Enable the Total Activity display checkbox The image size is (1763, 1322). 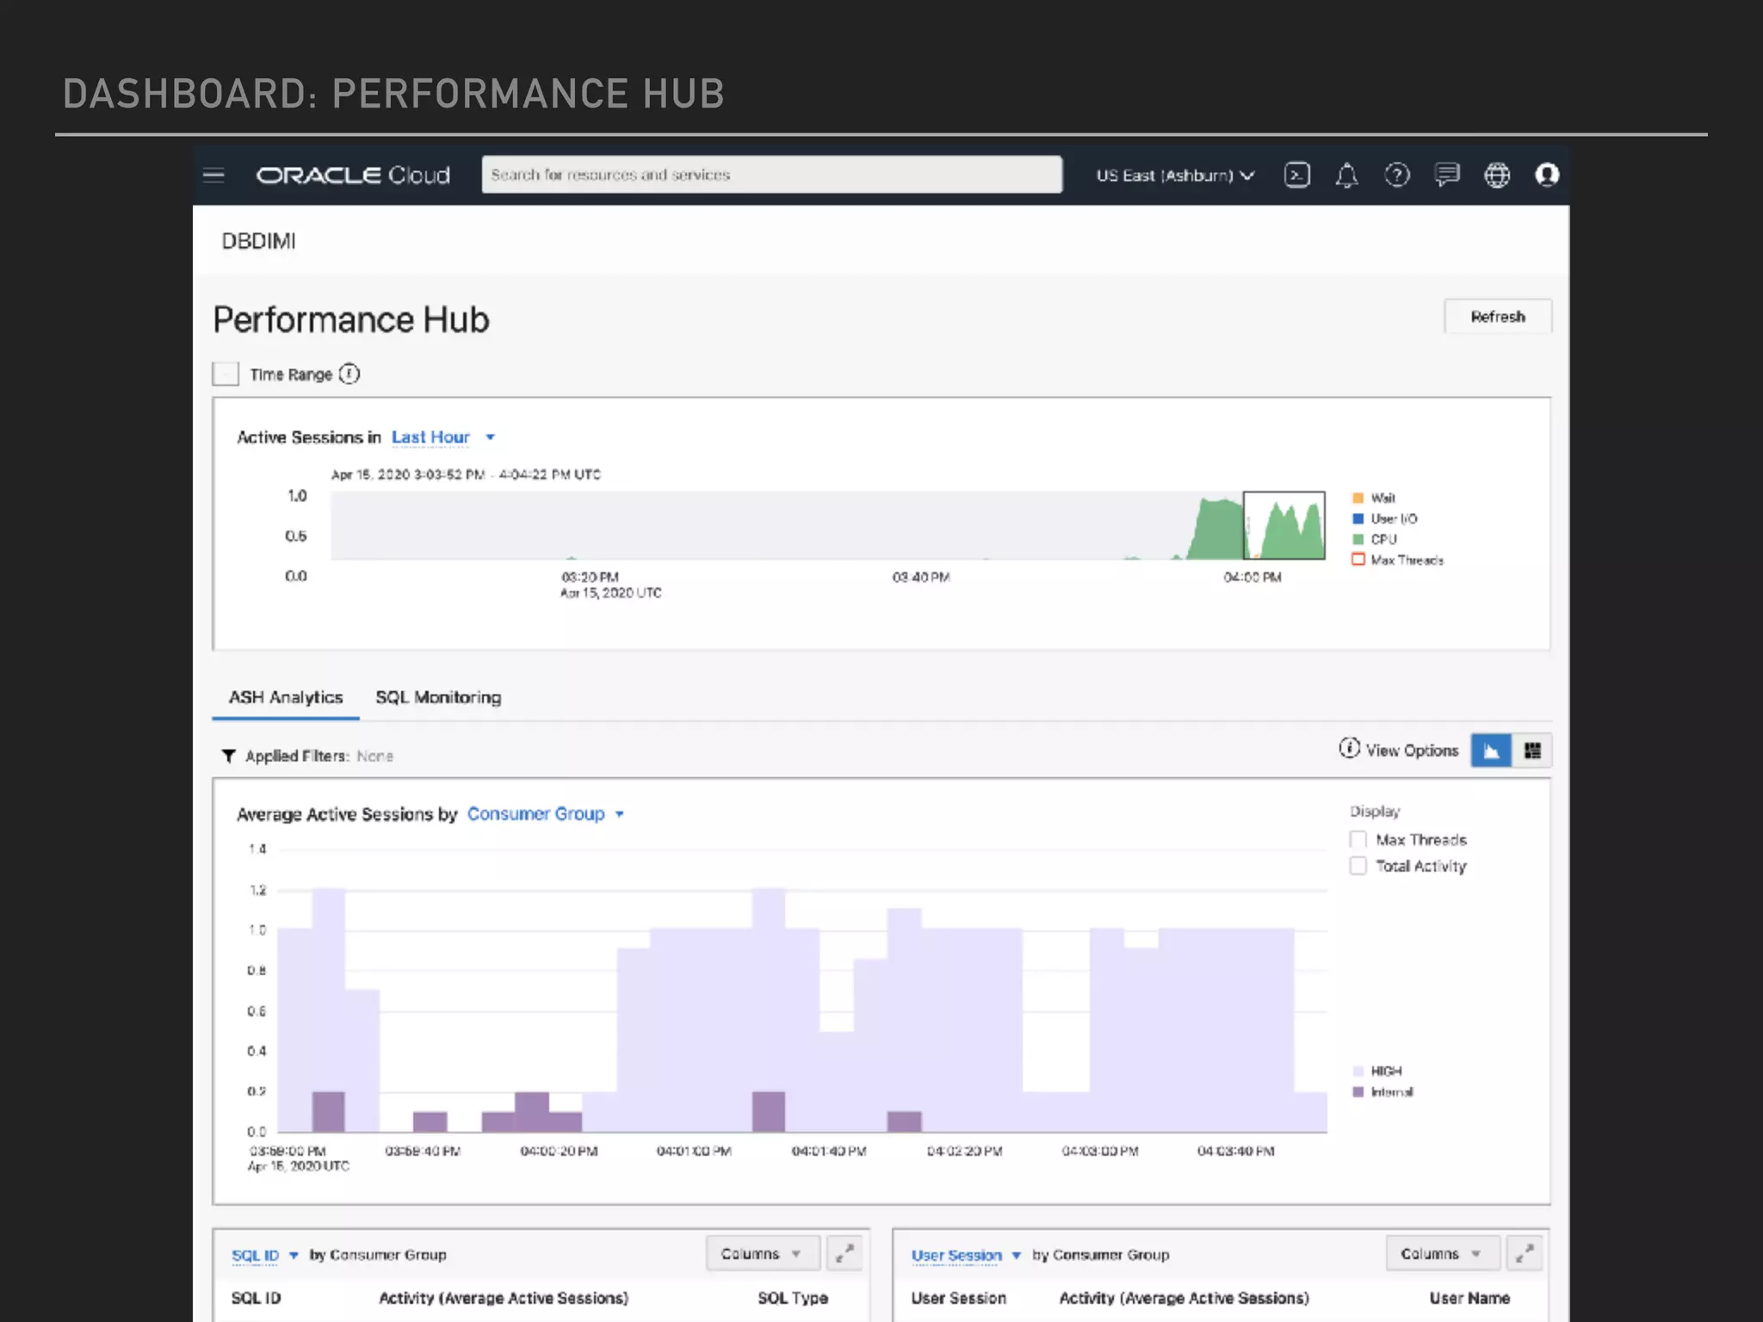[1358, 866]
